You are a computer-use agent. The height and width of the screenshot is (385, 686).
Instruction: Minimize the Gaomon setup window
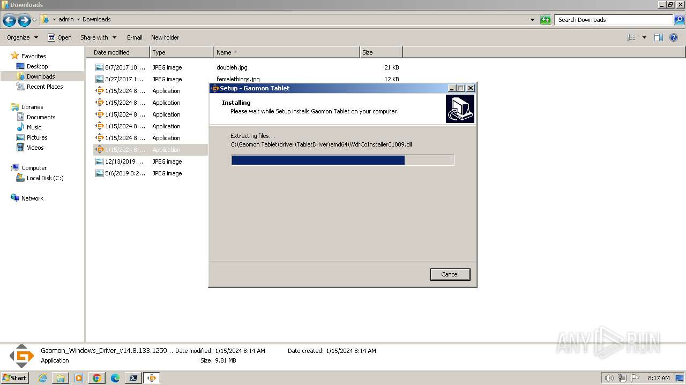tap(452, 88)
